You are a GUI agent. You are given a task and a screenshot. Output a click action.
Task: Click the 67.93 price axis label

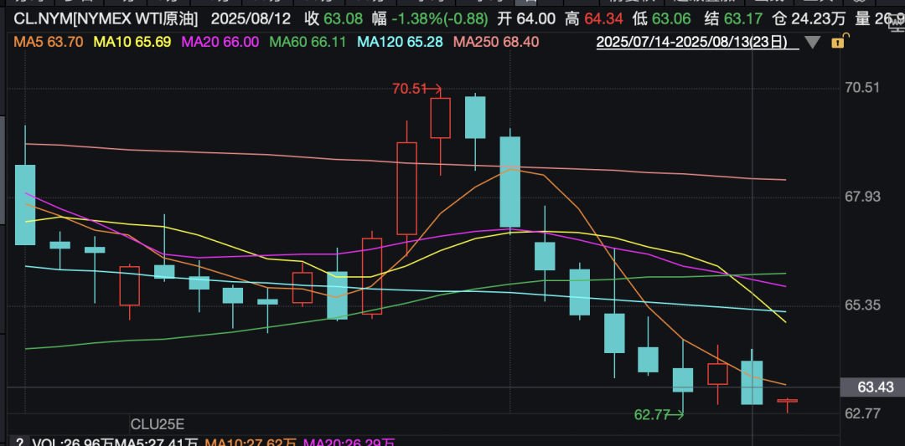tap(862, 197)
